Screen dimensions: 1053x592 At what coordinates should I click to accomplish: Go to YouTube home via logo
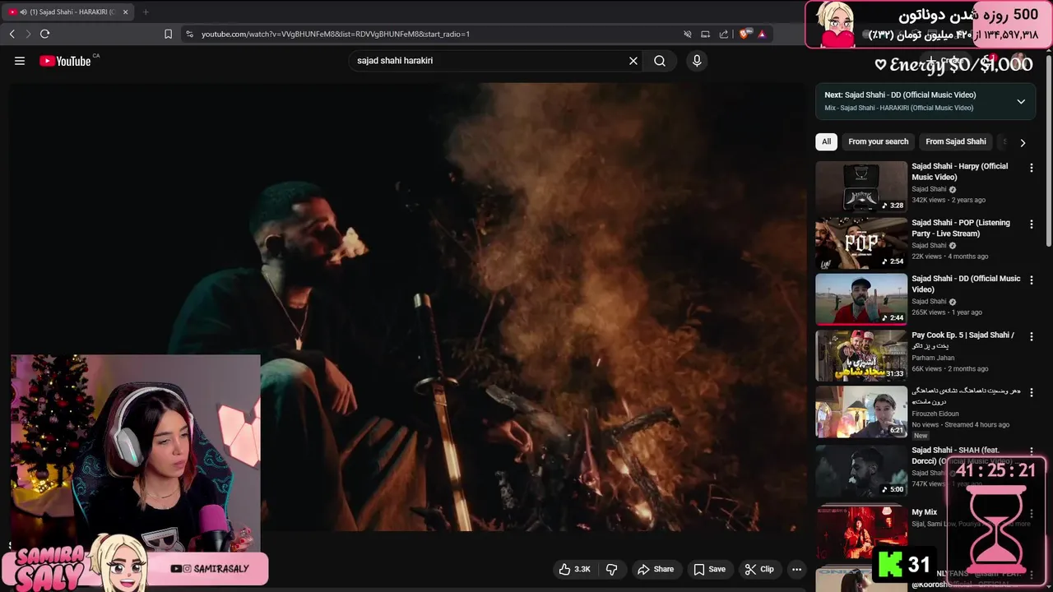tap(66, 61)
